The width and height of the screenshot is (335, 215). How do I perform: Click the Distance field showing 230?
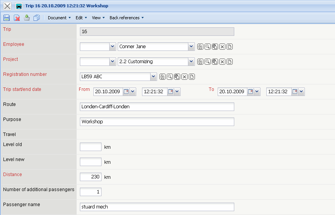[x=90, y=177]
